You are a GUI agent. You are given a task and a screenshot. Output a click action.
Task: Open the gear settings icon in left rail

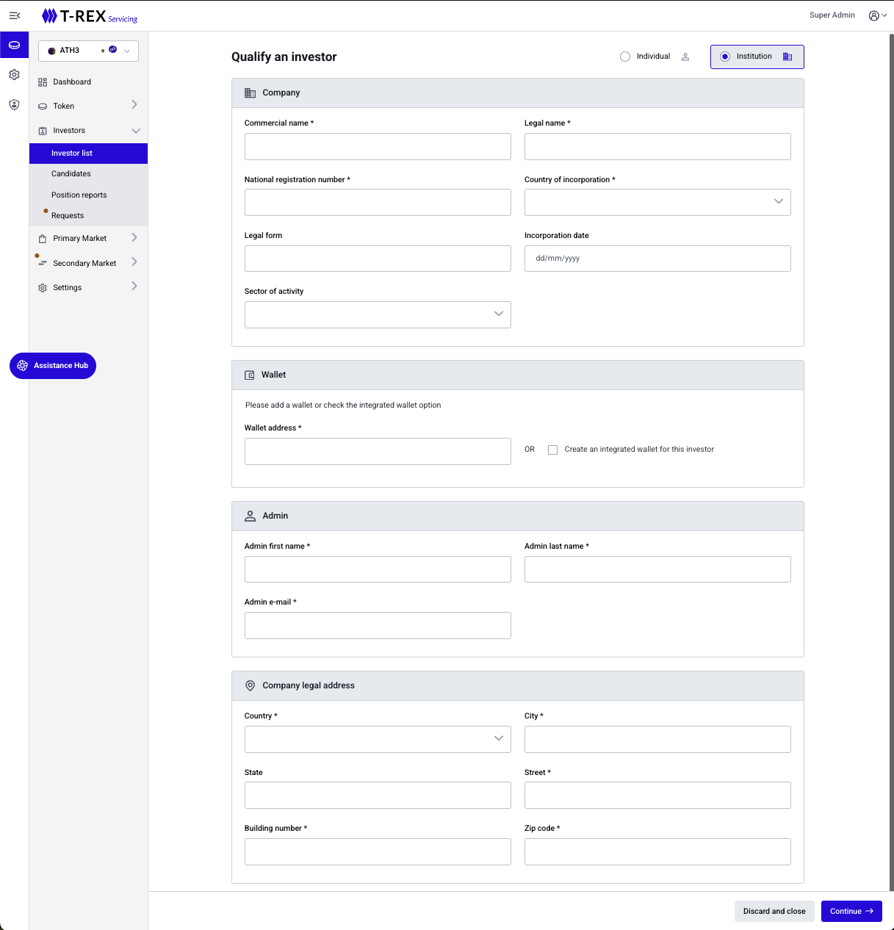[x=14, y=75]
